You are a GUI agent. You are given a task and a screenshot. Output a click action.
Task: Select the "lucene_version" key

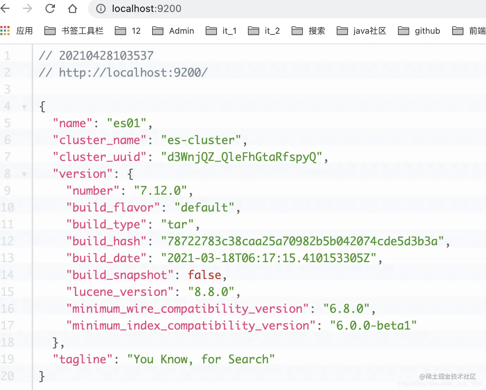tap(120, 292)
